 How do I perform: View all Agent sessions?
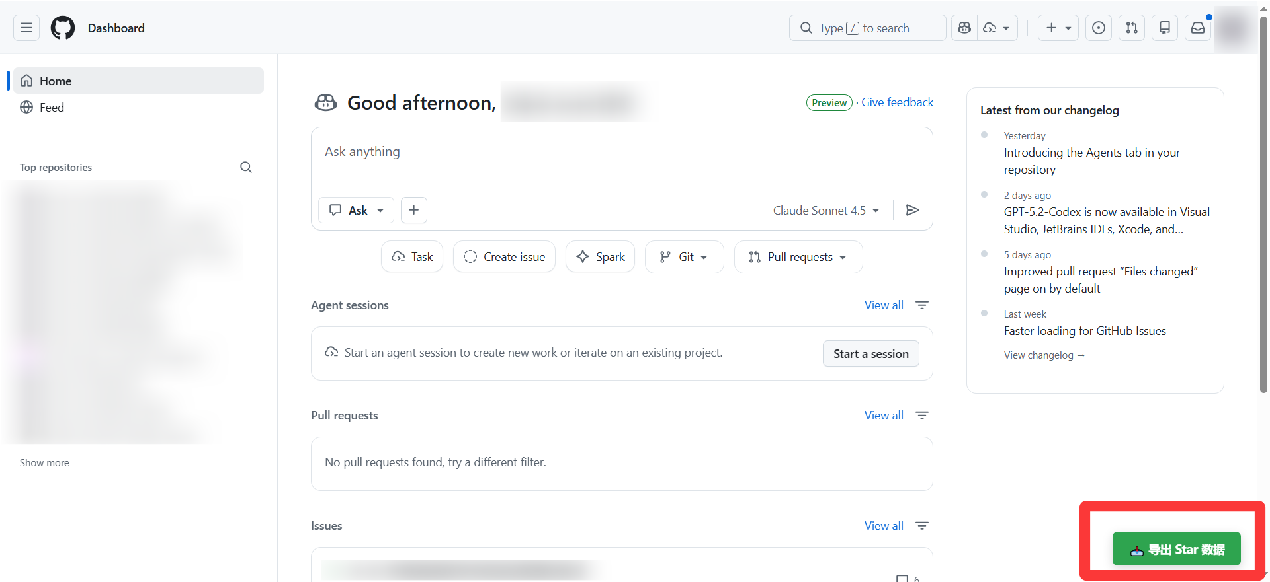[x=884, y=305]
